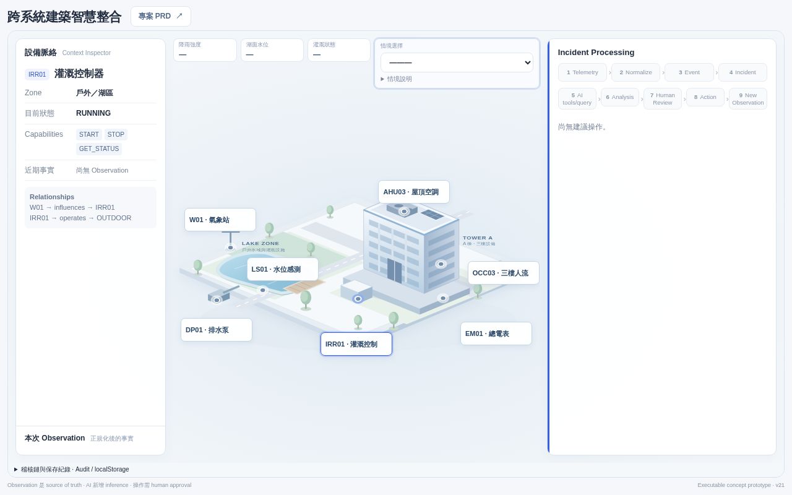Viewport: 792px width, 495px height.
Task: Expand 稽核鏈與保存紀錄 Audit / localStorage section
Action: coord(72,470)
